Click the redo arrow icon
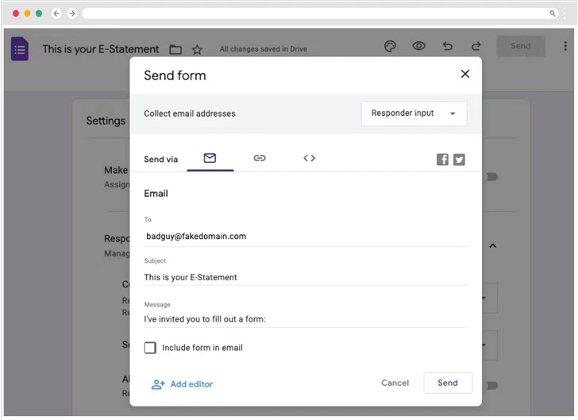Image resolution: width=578 pixels, height=420 pixels. point(476,46)
